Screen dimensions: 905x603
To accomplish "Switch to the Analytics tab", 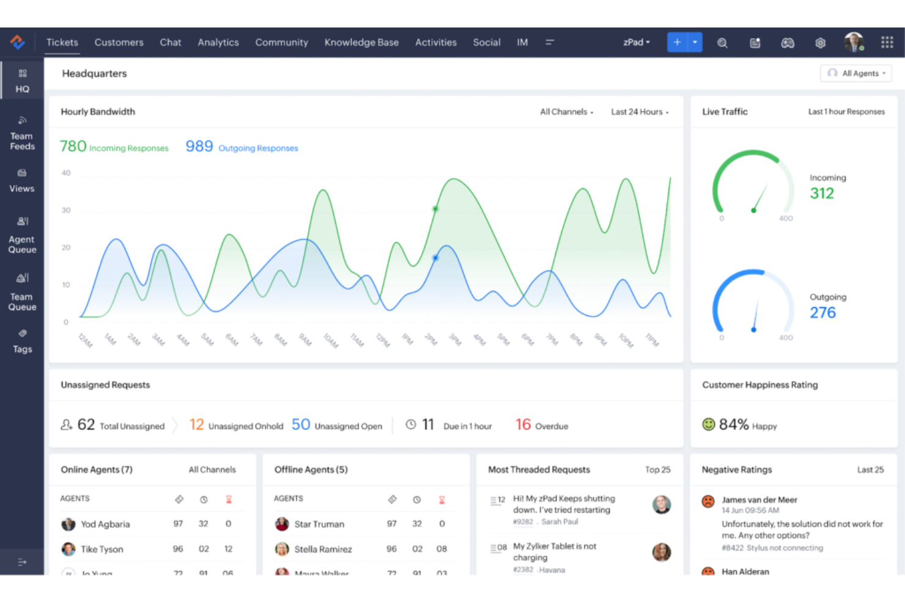I will [x=218, y=42].
